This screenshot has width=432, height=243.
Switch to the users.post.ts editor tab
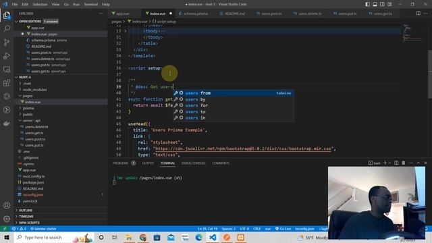pos(271,13)
